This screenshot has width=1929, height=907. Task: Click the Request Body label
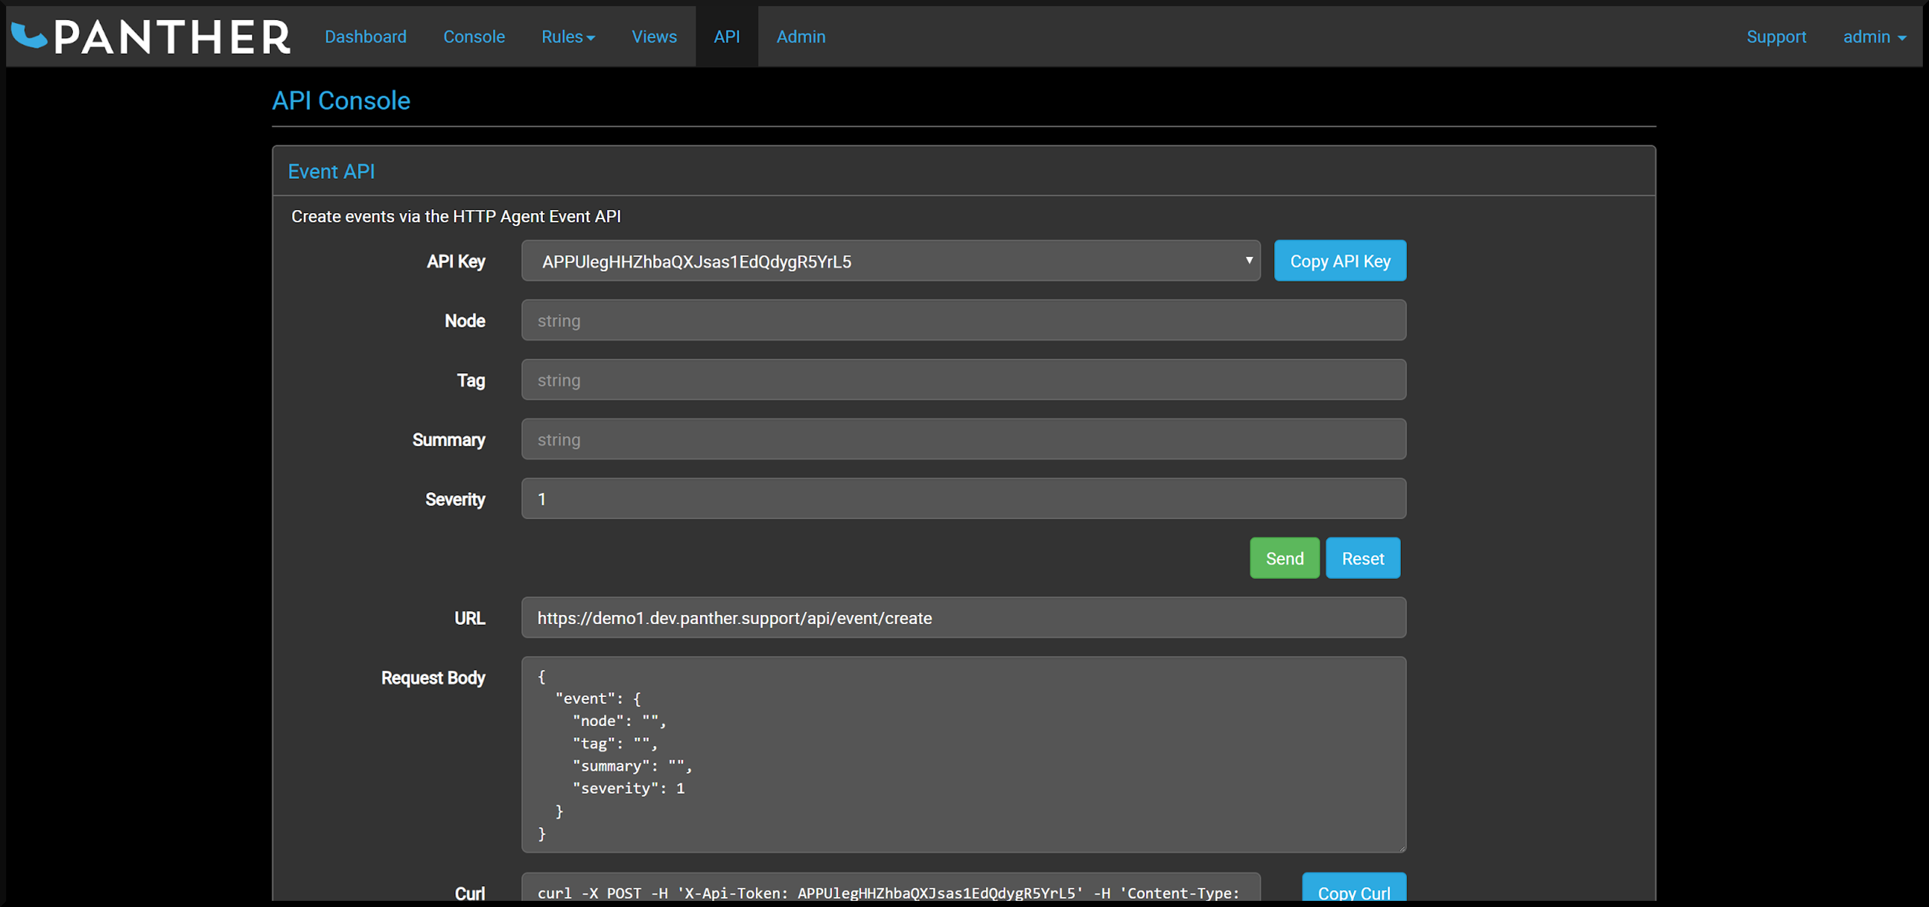click(433, 678)
